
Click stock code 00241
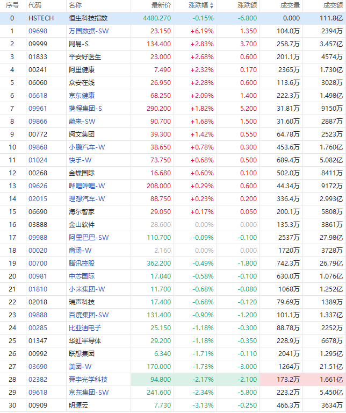(x=38, y=70)
